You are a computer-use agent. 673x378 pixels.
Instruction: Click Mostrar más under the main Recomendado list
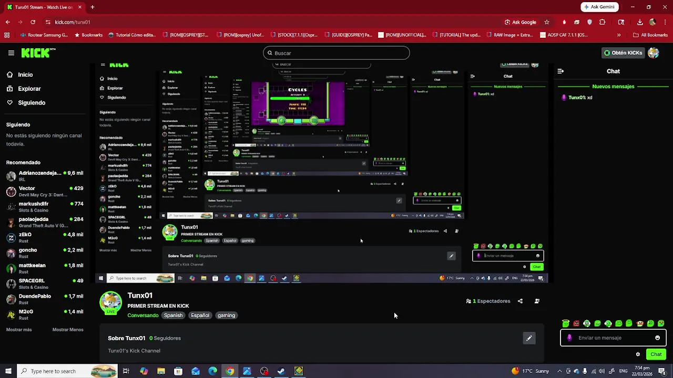[x=19, y=330]
